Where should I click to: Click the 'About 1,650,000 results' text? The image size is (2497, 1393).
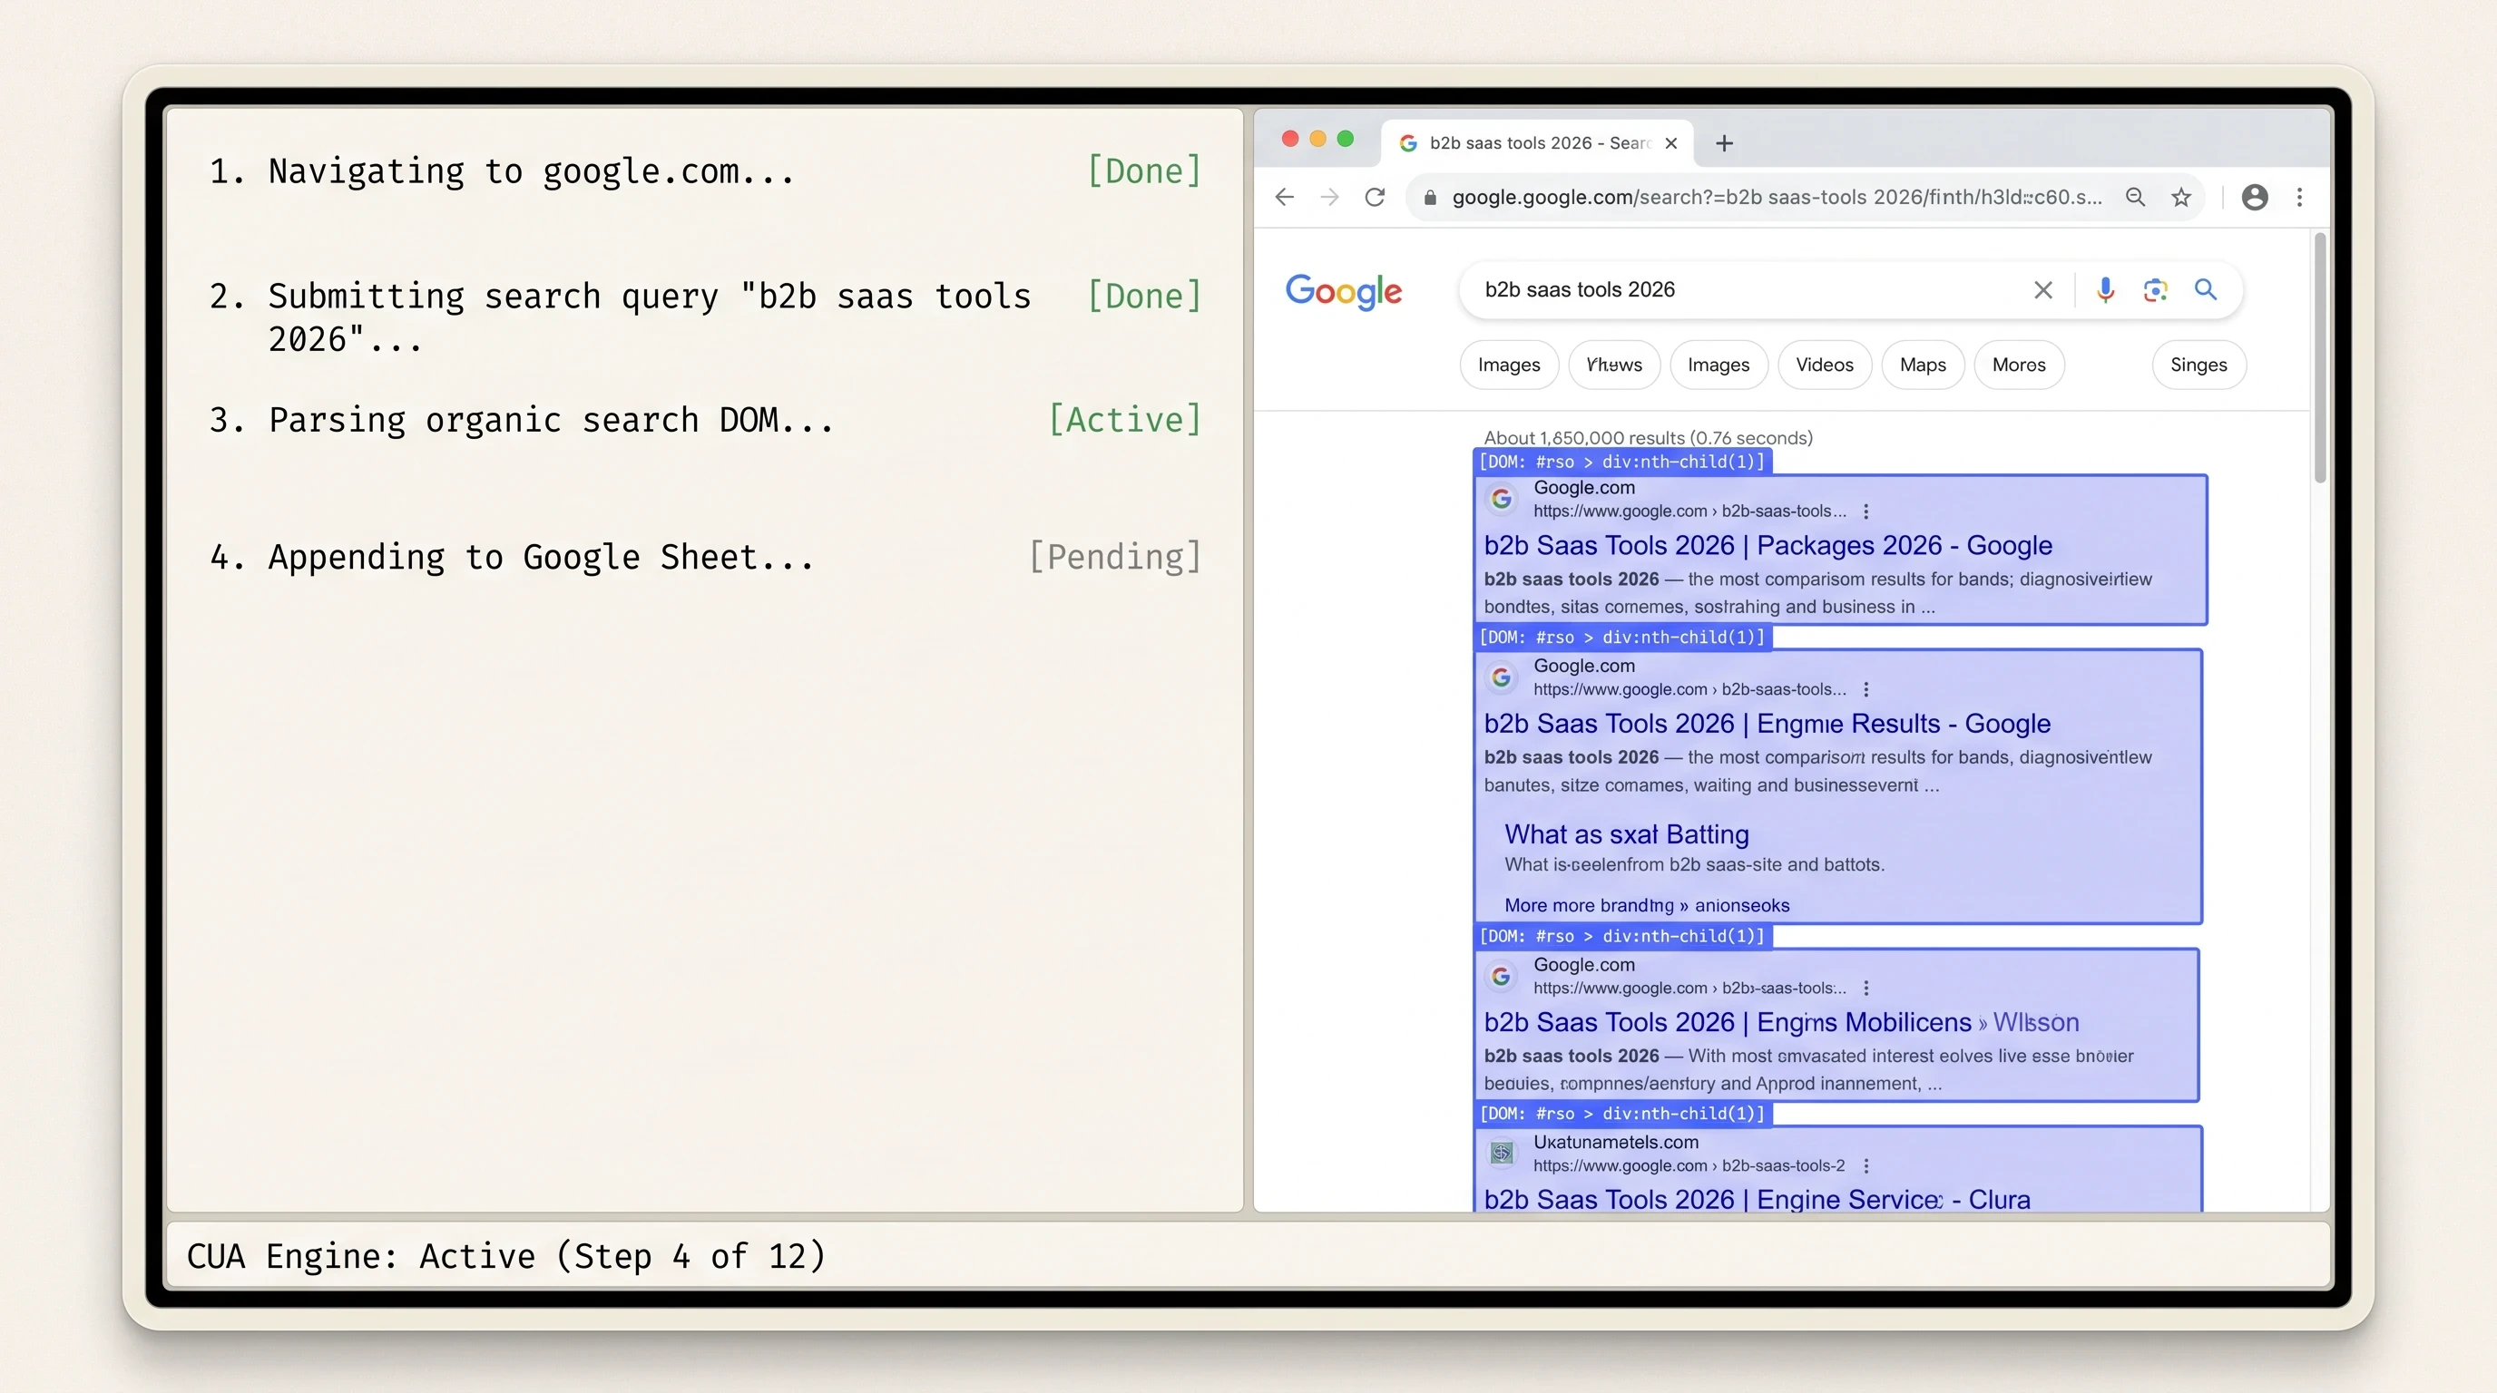click(x=1648, y=438)
